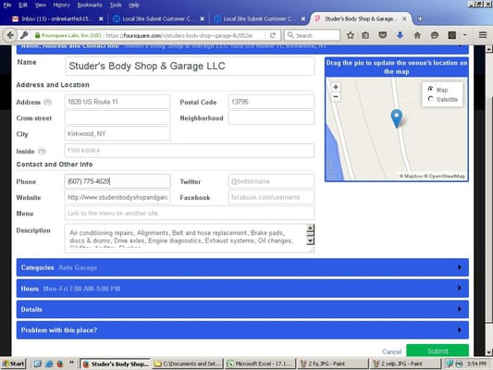Click the Website URL field
Viewport: 493px width, 370px height.
point(117,197)
